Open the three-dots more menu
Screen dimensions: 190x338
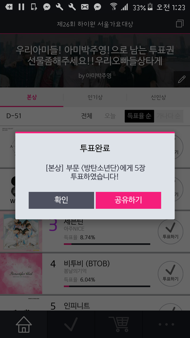click(166, 324)
